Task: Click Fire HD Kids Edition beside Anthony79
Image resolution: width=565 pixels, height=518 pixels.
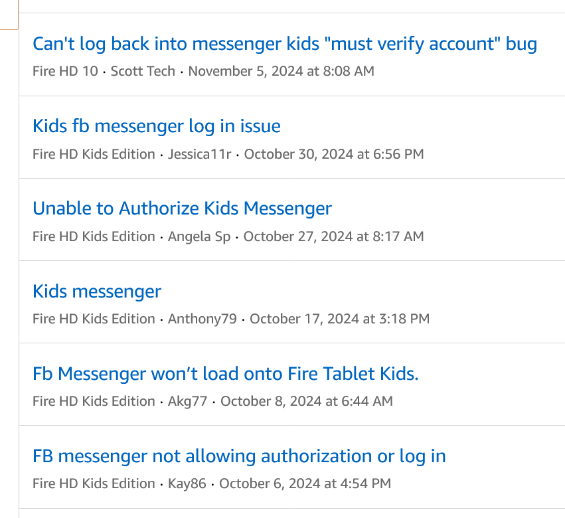Action: 94,319
